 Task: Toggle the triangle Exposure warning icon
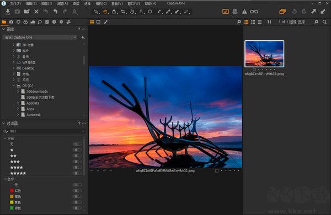[x=244, y=12]
